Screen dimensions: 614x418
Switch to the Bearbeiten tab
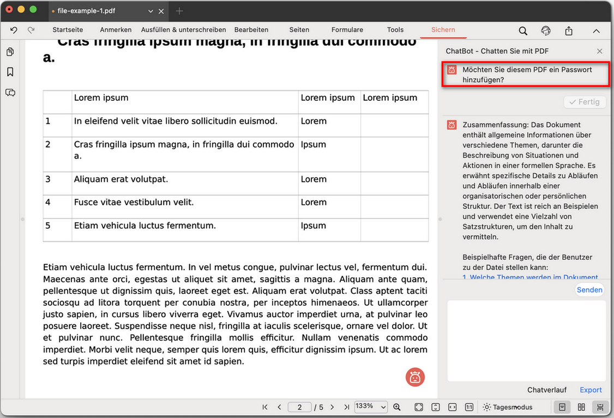click(251, 30)
